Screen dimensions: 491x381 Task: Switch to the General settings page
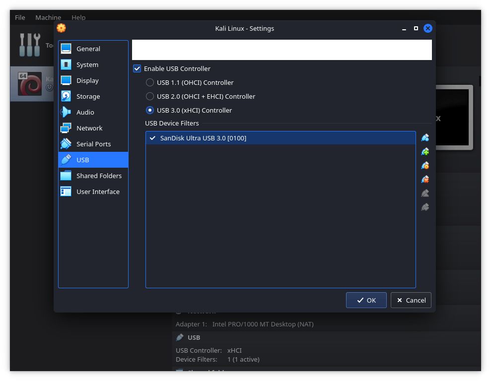[89, 49]
